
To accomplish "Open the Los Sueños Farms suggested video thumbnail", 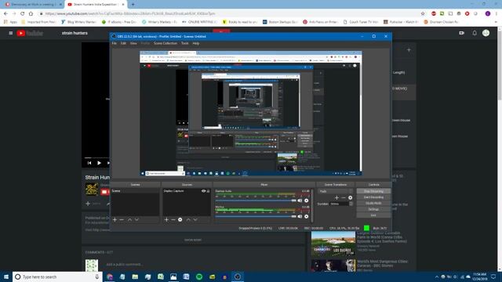I will click(333, 244).
